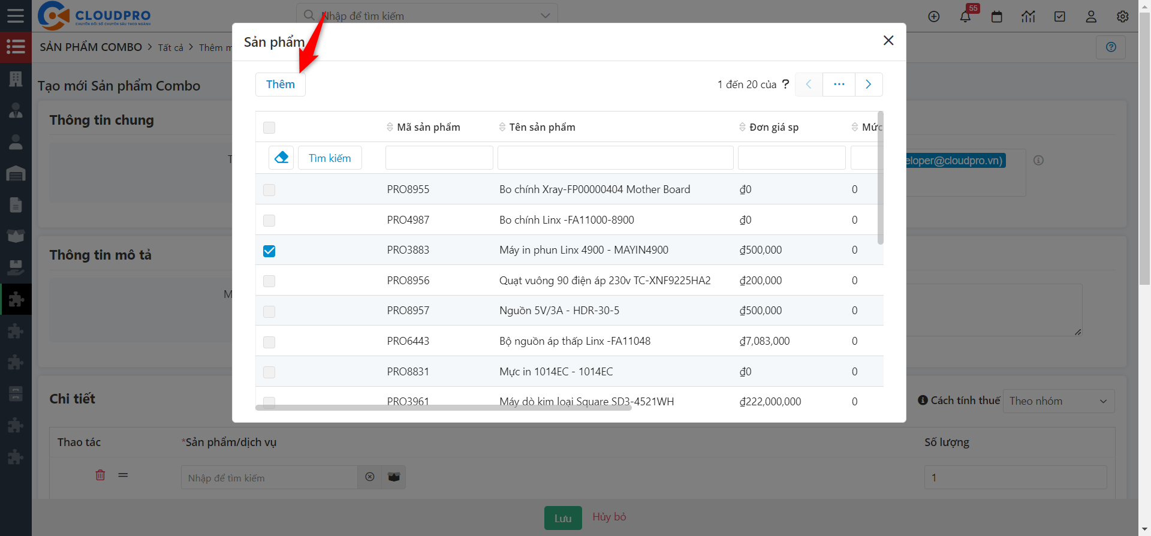Clear product field with circled x icon
Viewport: 1151px width, 536px height.
pos(370,477)
